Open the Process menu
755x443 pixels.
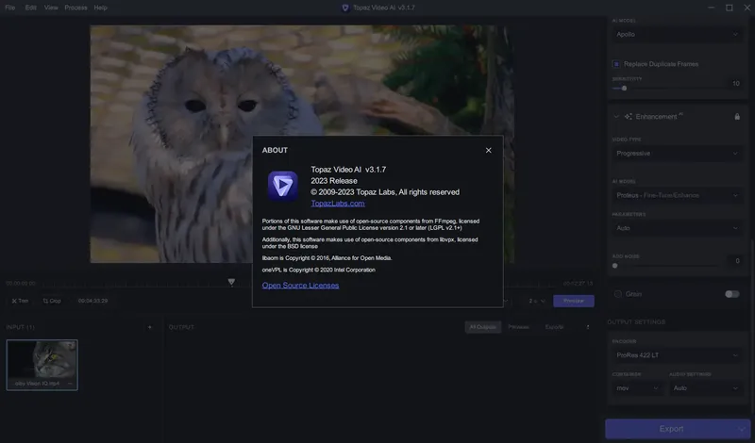click(76, 8)
